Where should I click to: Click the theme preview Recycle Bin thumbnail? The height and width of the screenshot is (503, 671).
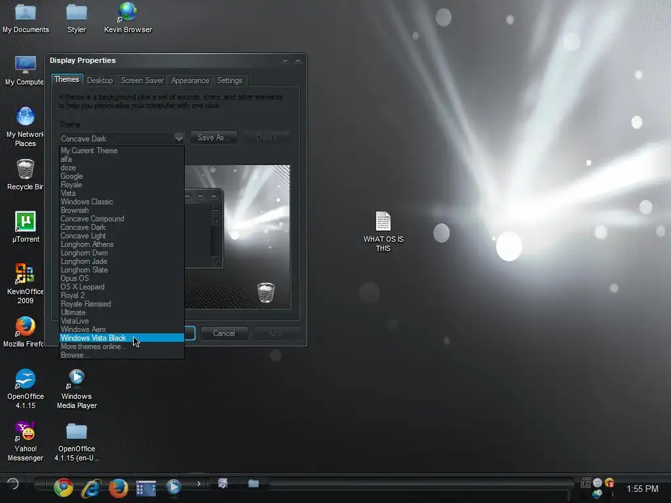coord(266,293)
